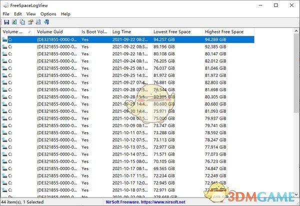300x206 pixels.
Task: Open the Edit menu
Action: coord(18,14)
